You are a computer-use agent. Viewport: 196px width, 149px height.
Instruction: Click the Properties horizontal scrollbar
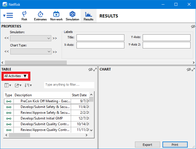(x=36, y=62)
